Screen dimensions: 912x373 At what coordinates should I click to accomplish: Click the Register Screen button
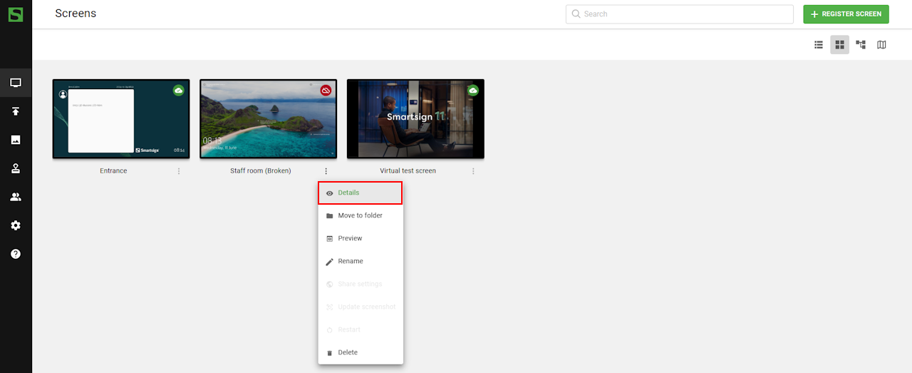point(846,14)
